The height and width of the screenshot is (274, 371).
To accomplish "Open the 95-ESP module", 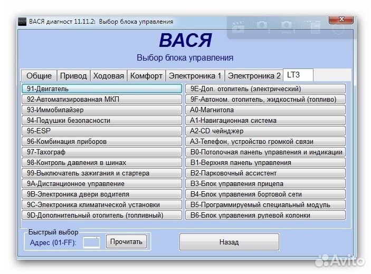I will (102, 131).
